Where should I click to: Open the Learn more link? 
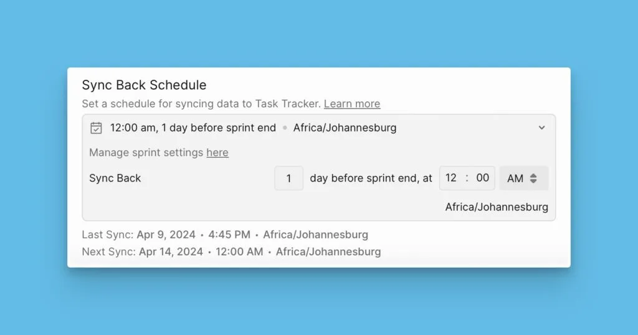(x=351, y=104)
